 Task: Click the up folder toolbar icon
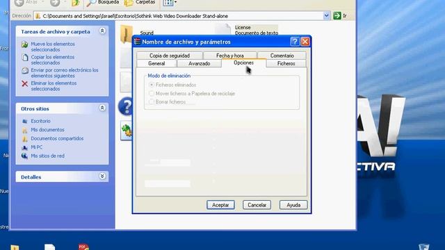point(76,3)
